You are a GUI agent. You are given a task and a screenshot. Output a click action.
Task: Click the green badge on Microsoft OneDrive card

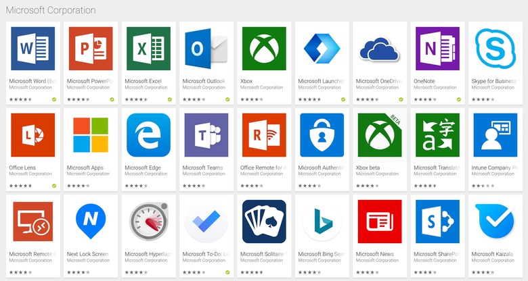coord(401,99)
